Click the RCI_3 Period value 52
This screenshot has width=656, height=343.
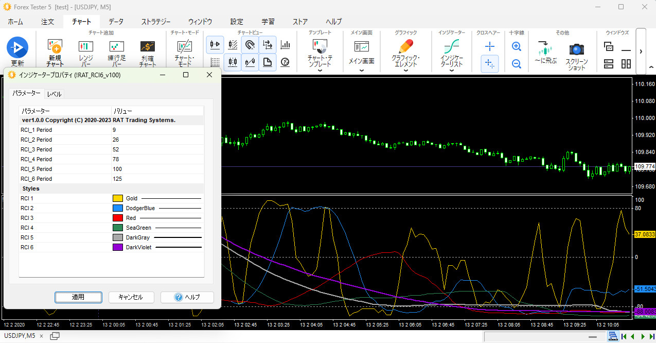point(116,149)
